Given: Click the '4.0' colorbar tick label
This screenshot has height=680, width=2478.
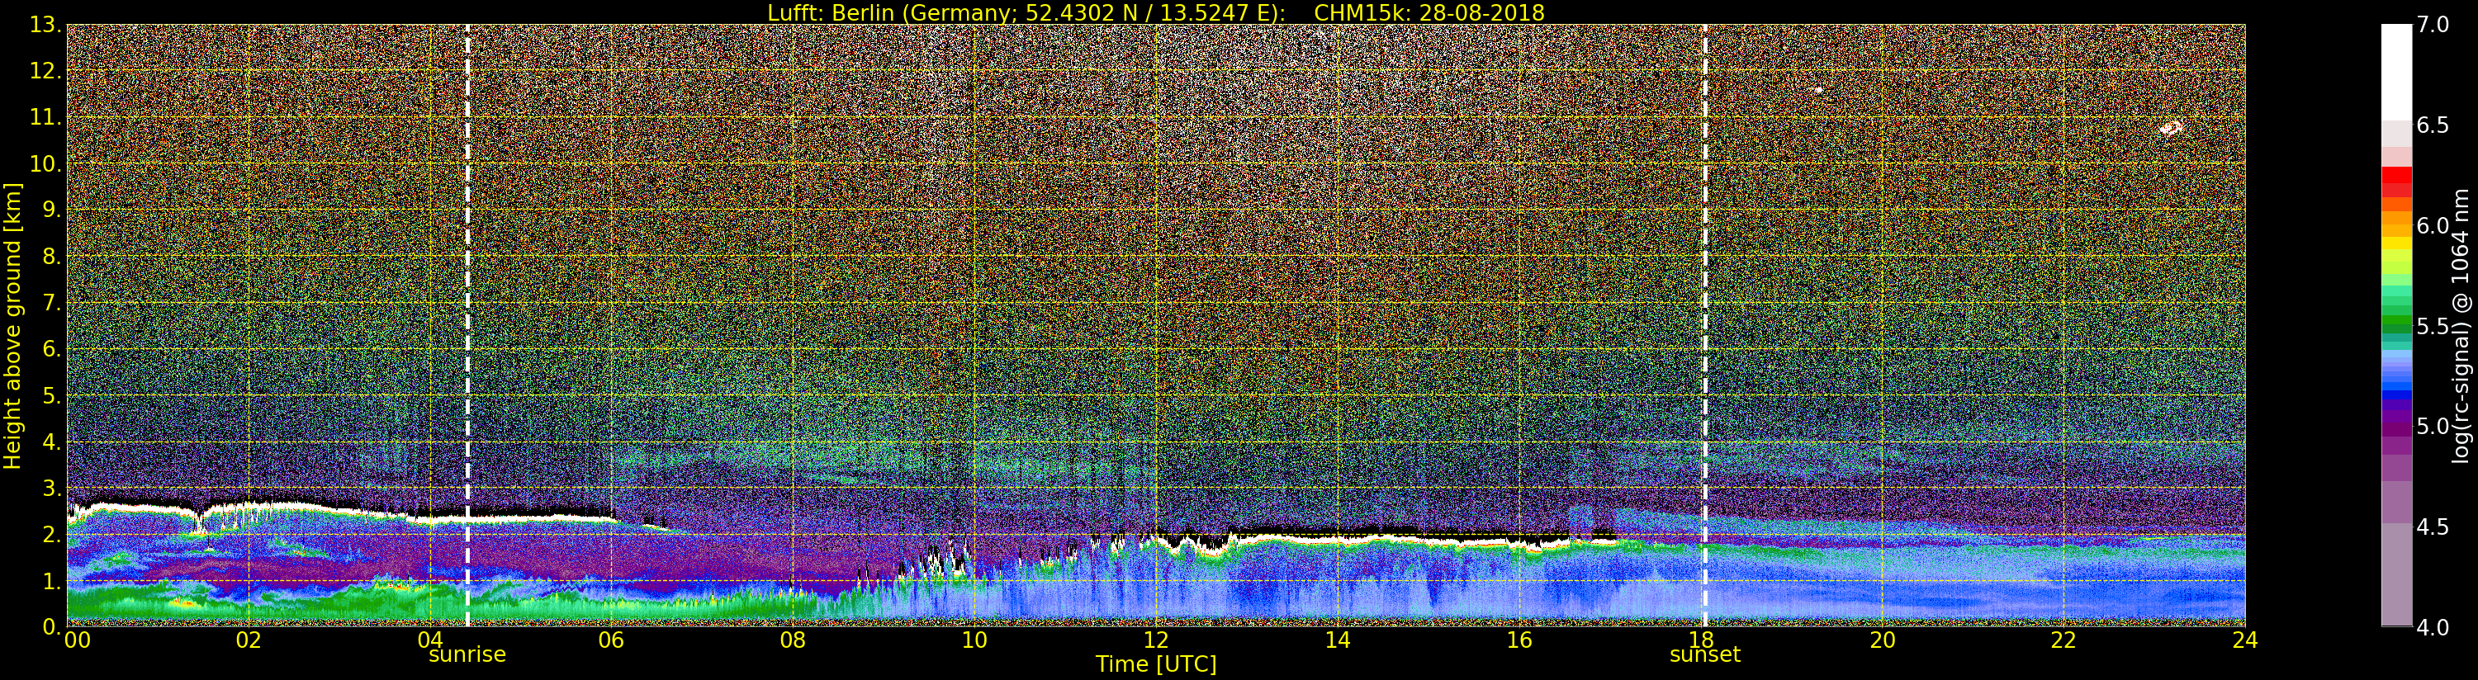Looking at the screenshot, I should [x=2432, y=627].
